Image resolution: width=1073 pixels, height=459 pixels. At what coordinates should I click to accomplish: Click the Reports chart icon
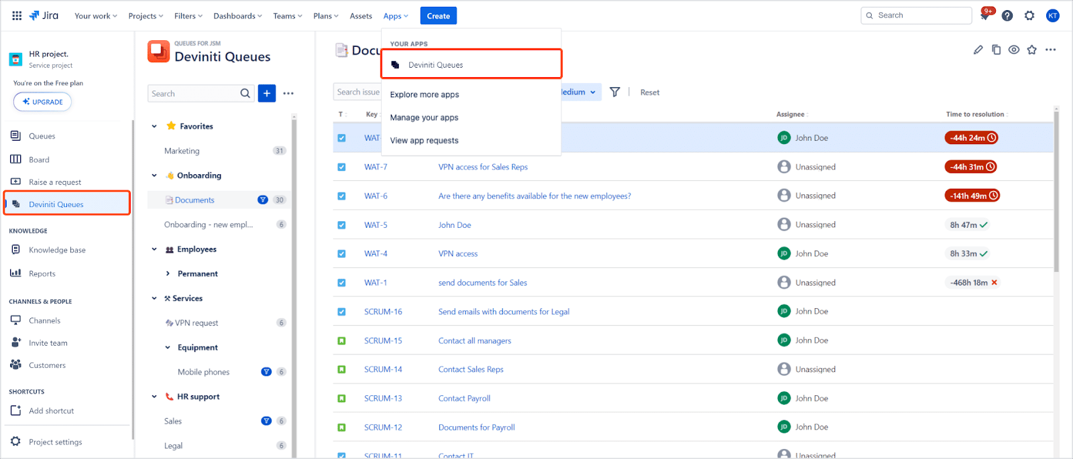coord(15,273)
